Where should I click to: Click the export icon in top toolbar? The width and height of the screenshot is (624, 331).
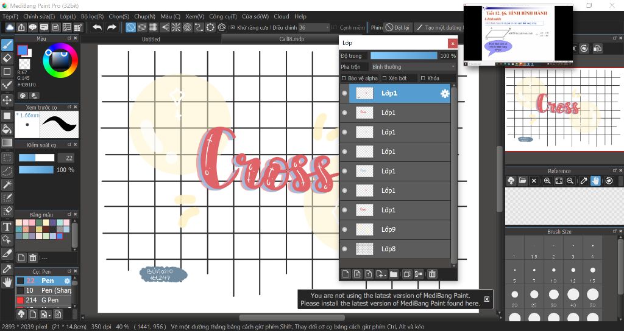[21, 27]
